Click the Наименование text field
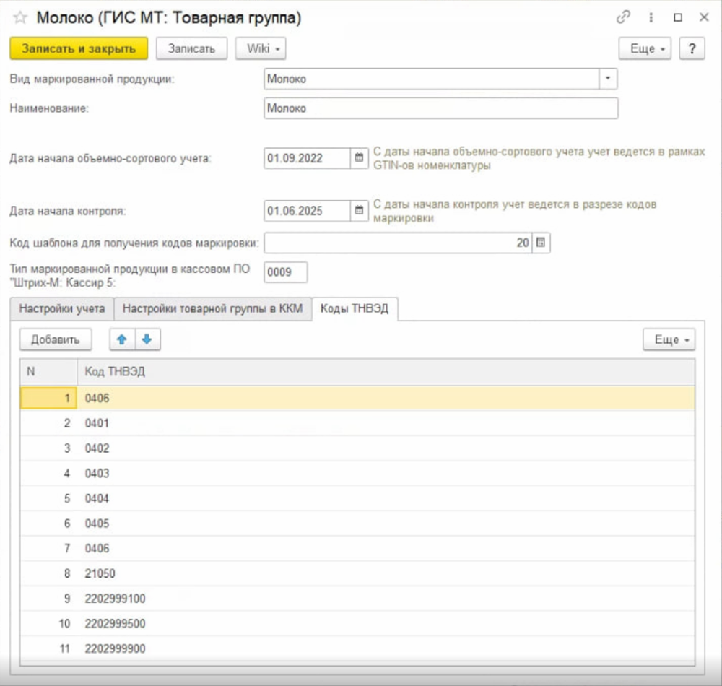Viewport: 722px width, 686px height. pyautogui.click(x=440, y=108)
